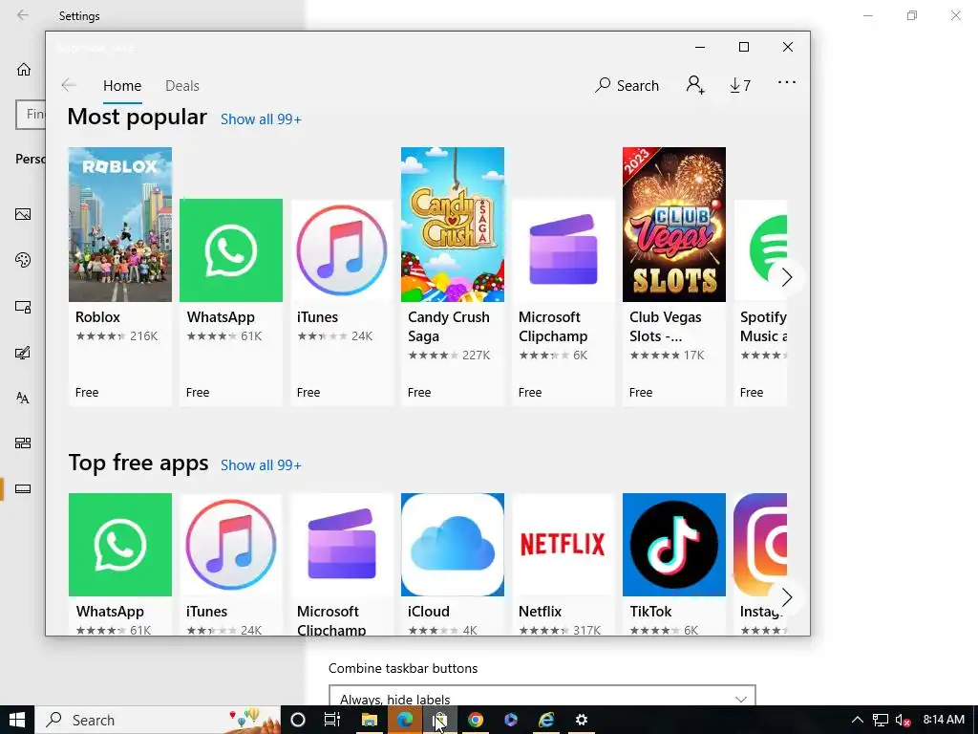Image resolution: width=978 pixels, height=734 pixels.
Task: Open the iCloud app tile
Action: point(452,564)
